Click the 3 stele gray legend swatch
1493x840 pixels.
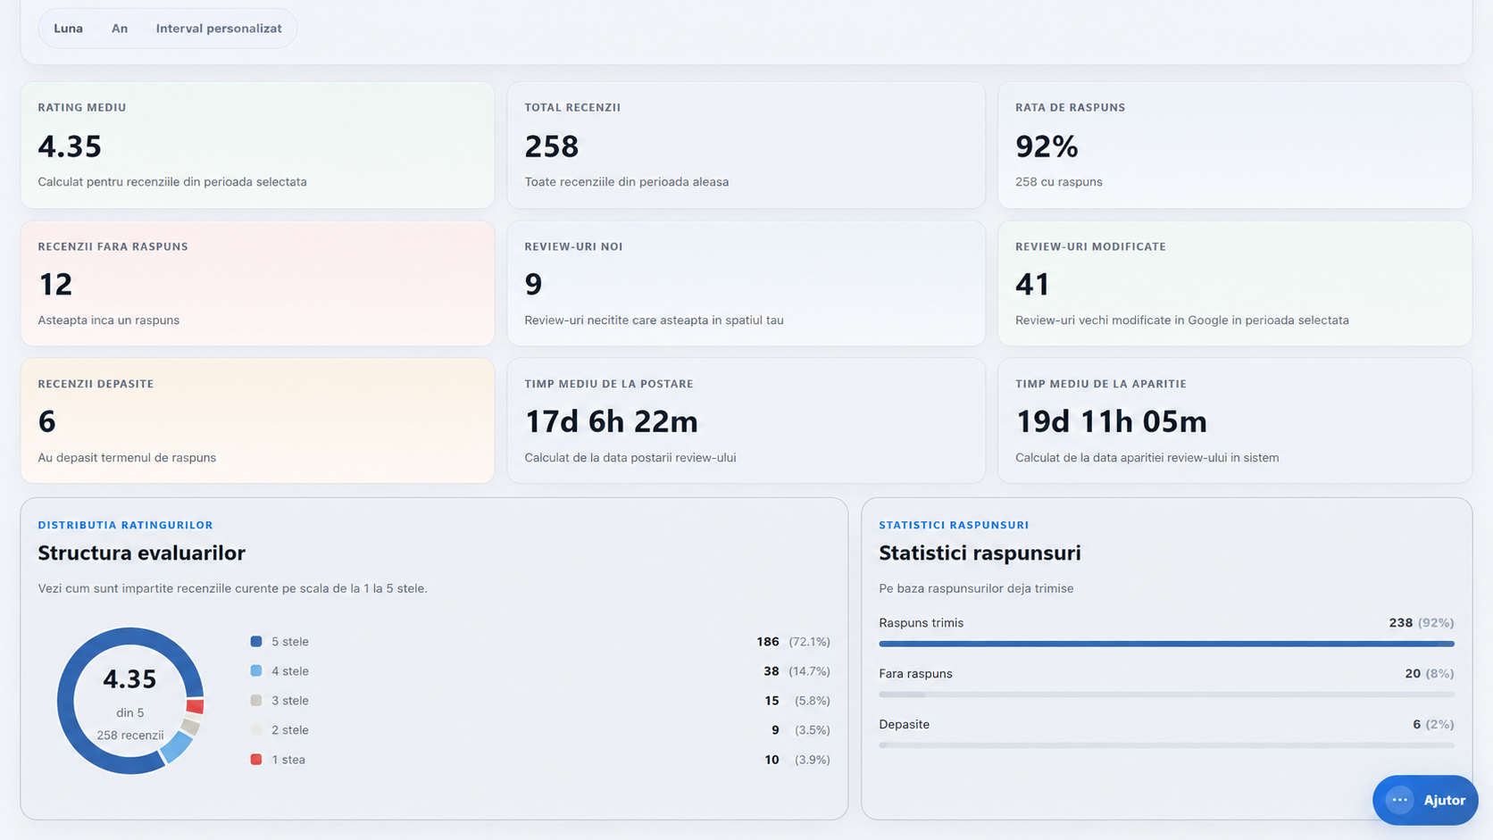pos(256,701)
